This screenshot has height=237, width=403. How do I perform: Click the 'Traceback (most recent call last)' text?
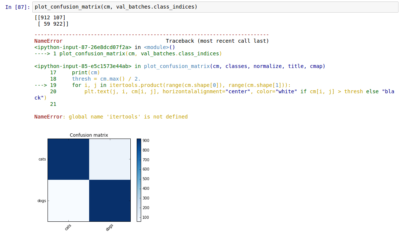[x=217, y=41]
